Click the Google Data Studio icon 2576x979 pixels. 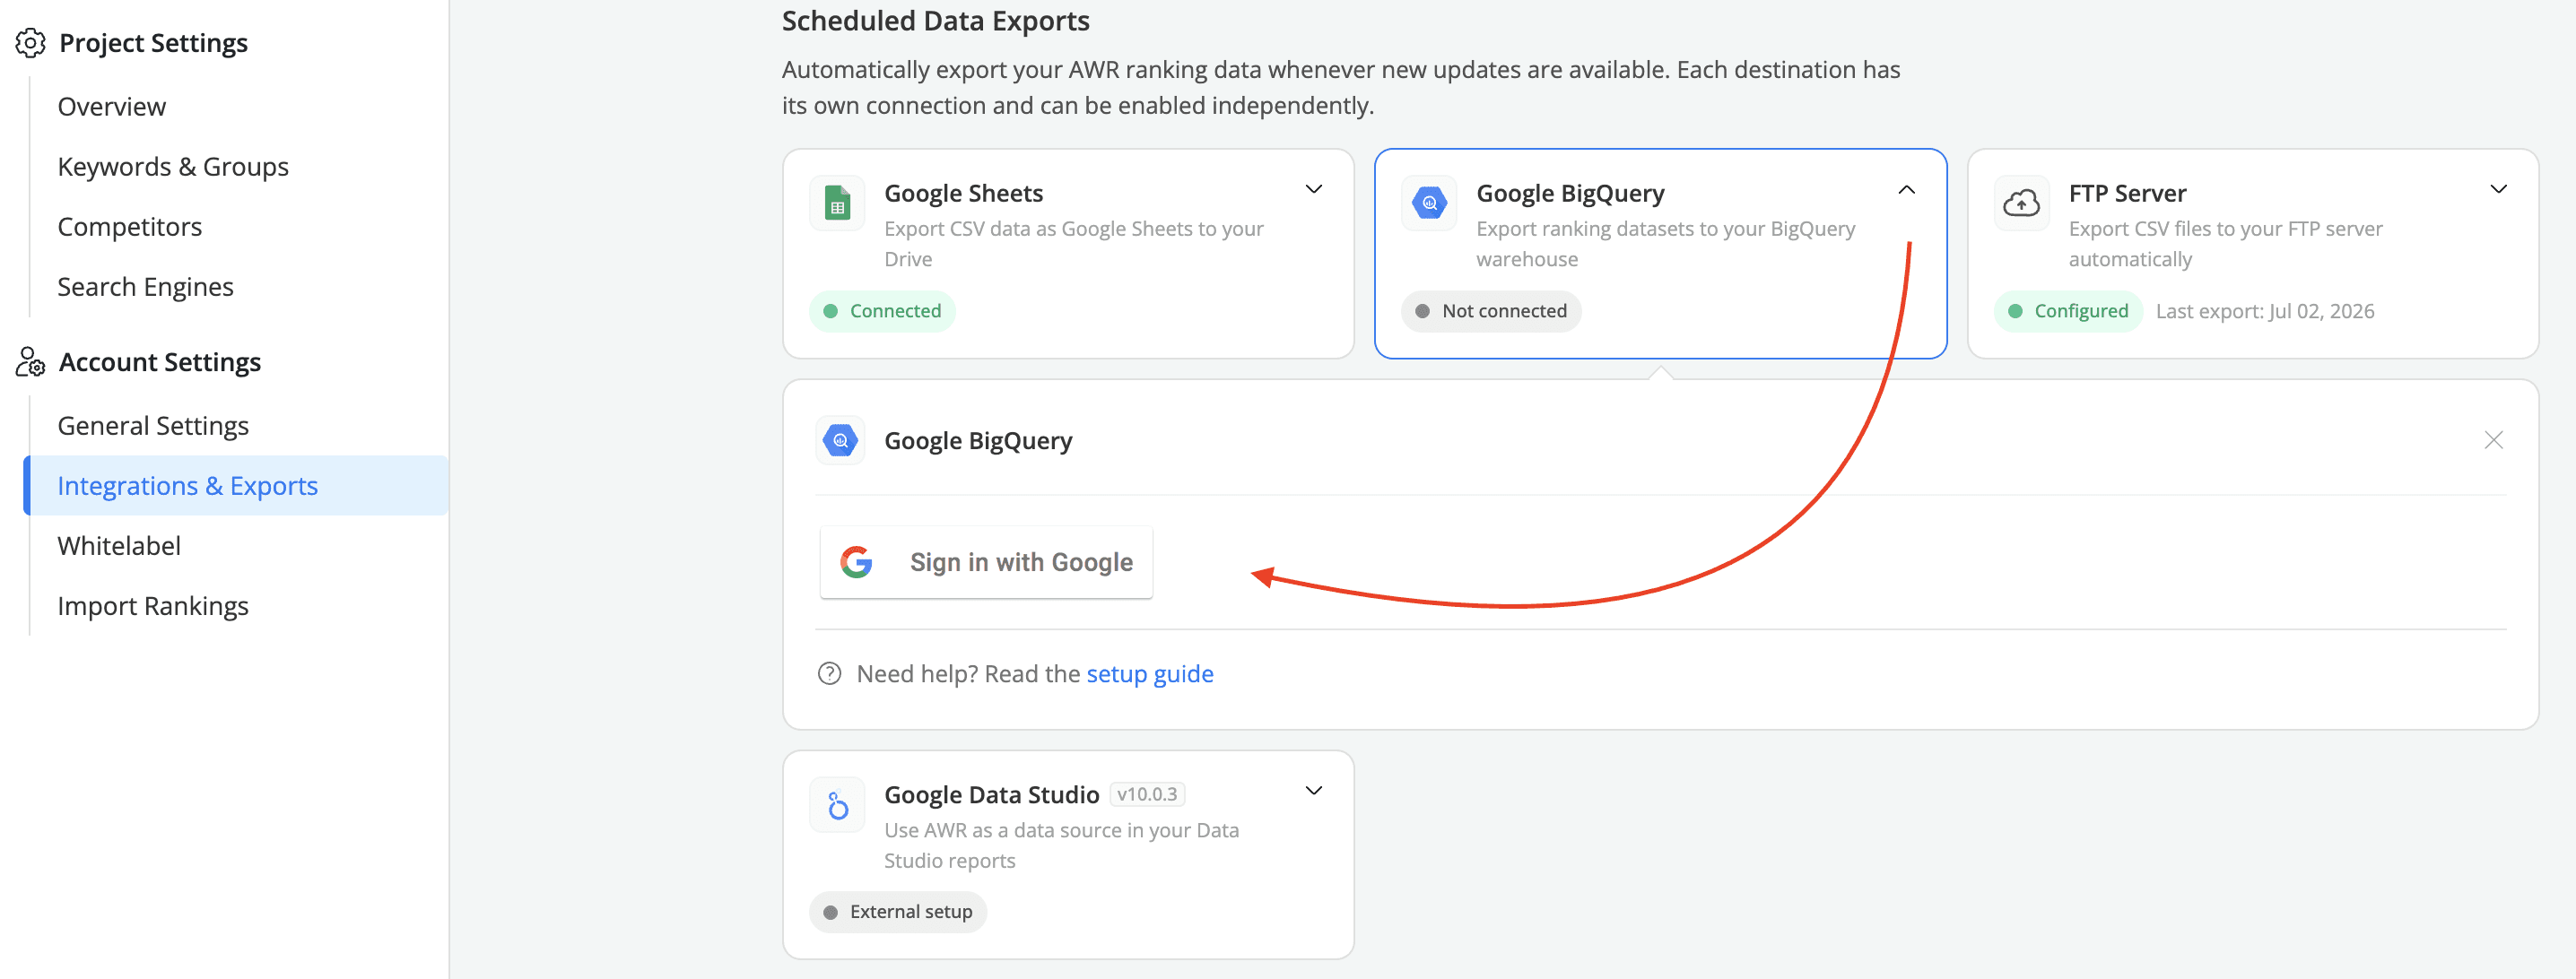click(837, 805)
